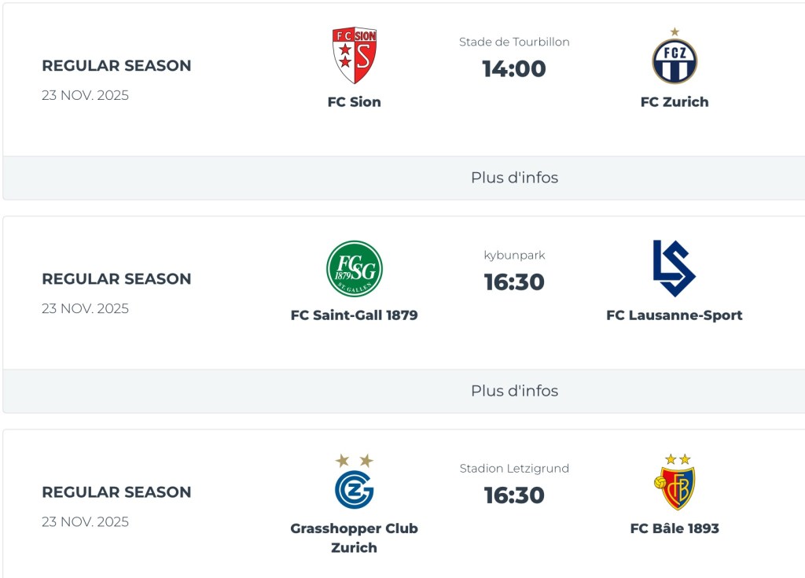Viewport: 805px width, 578px height.
Task: Click the FC Lausanne-Sport team name
Action: 675,315
